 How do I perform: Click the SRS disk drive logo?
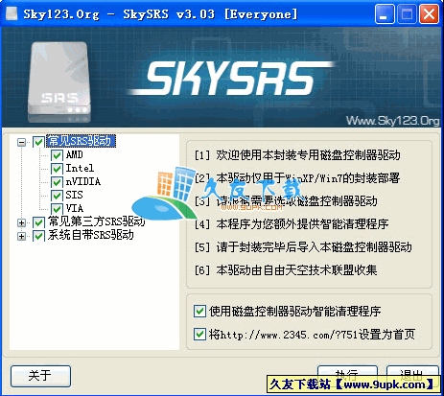[x=59, y=82]
